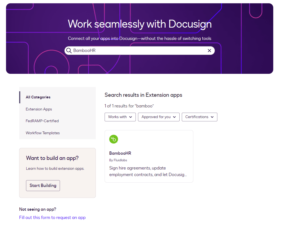The image size is (282, 231).
Task: Click the magnifying glass search icon
Action: click(69, 51)
